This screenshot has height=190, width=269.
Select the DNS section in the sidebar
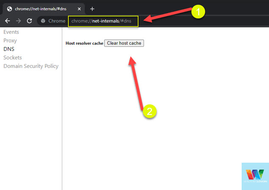(x=9, y=49)
